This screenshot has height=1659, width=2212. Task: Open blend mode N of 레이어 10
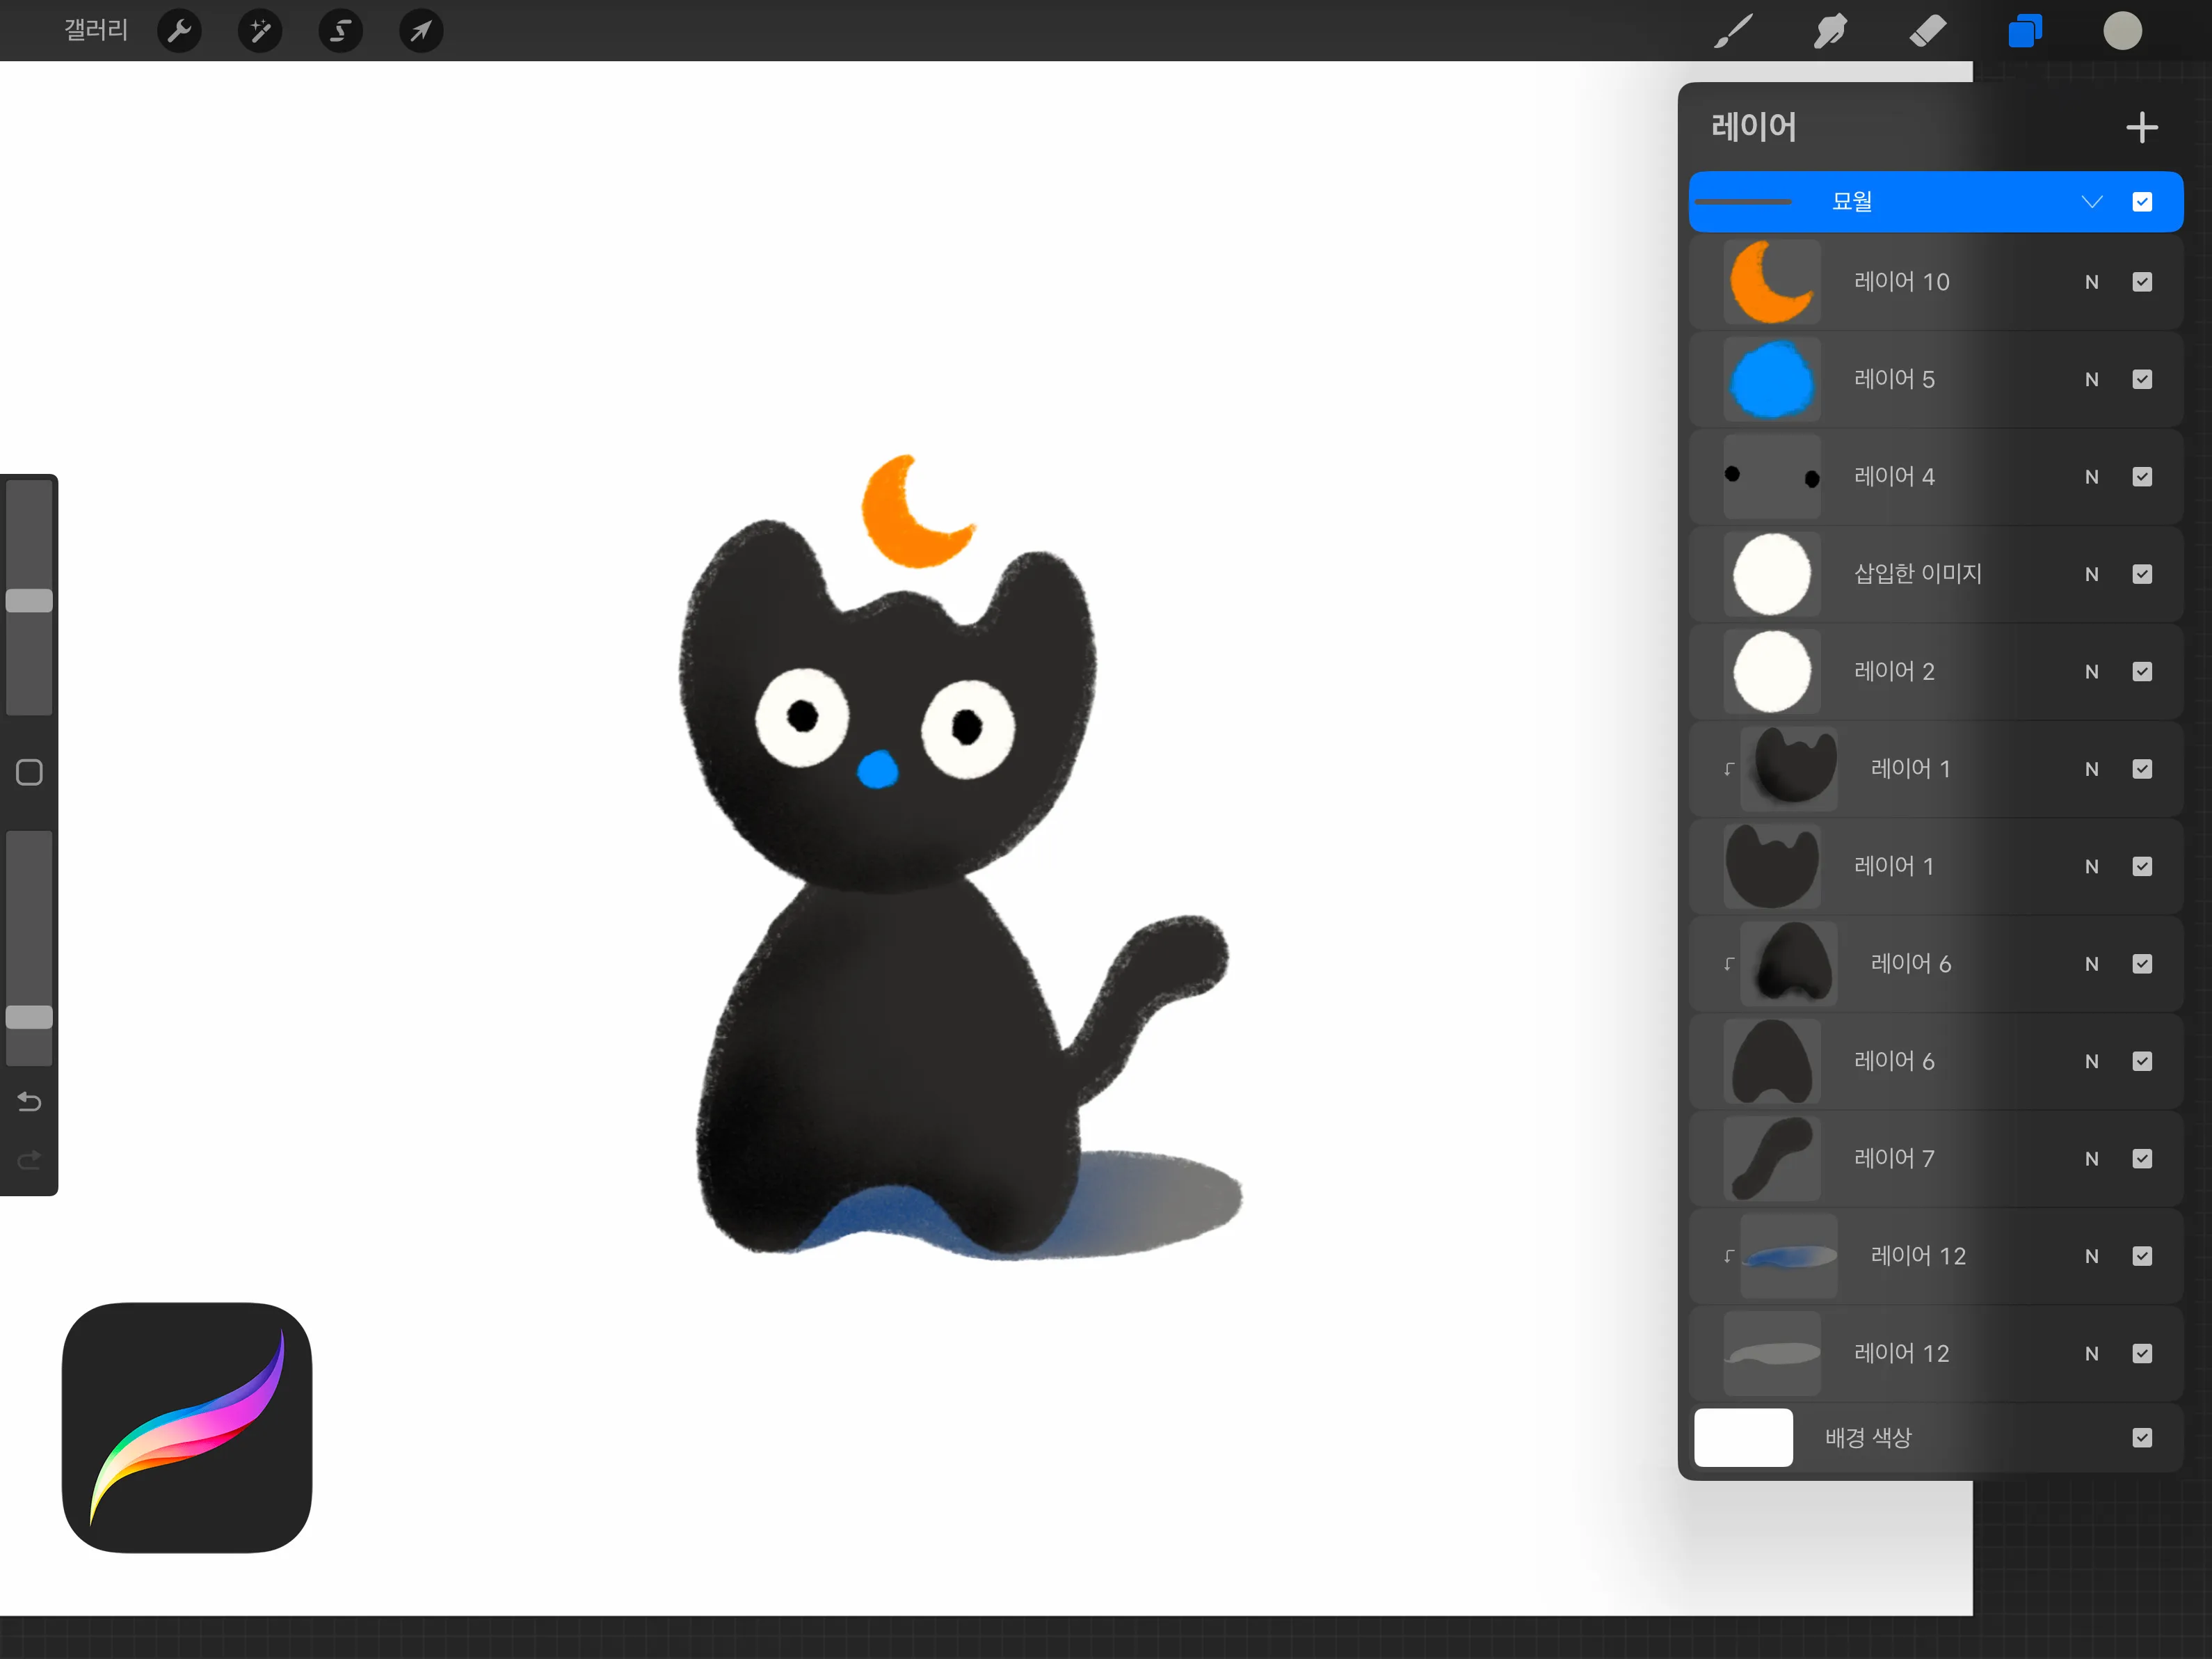[2091, 282]
